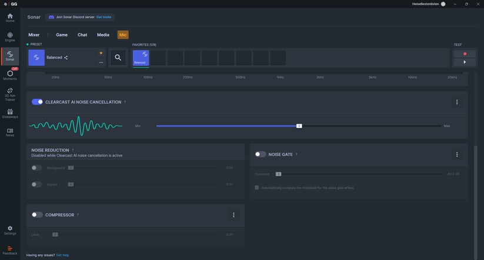Click the 1kHz frequency label

click(280, 77)
